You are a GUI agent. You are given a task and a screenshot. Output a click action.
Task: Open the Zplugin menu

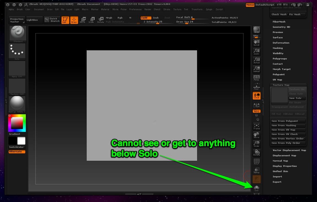click(x=209, y=9)
